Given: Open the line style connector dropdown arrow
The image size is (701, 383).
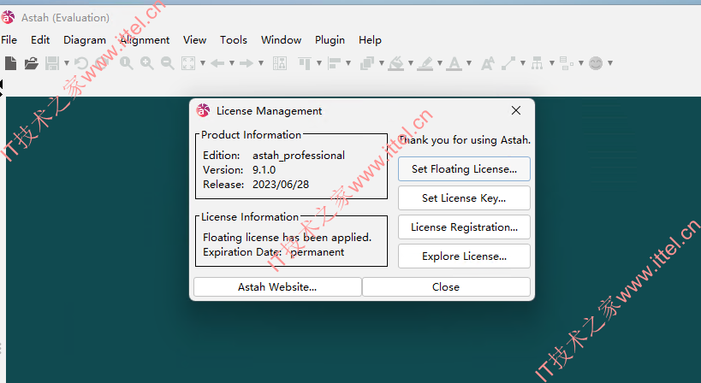Looking at the screenshot, I should click(x=523, y=63).
